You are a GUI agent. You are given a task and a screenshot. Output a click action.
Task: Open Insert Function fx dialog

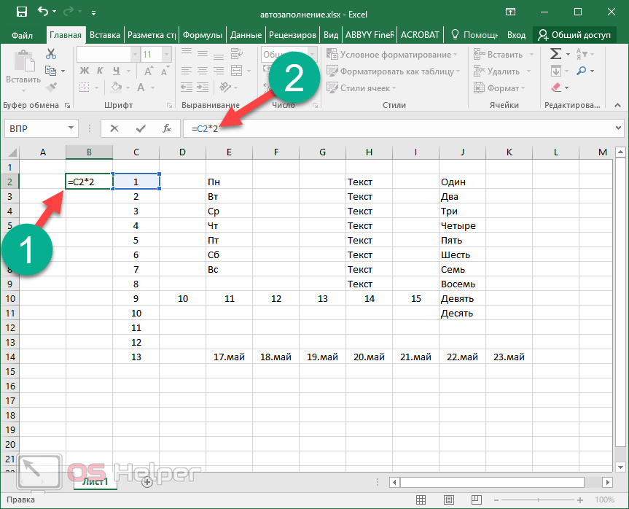(x=167, y=128)
